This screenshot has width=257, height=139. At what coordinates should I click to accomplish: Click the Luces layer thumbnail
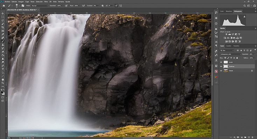226,62
